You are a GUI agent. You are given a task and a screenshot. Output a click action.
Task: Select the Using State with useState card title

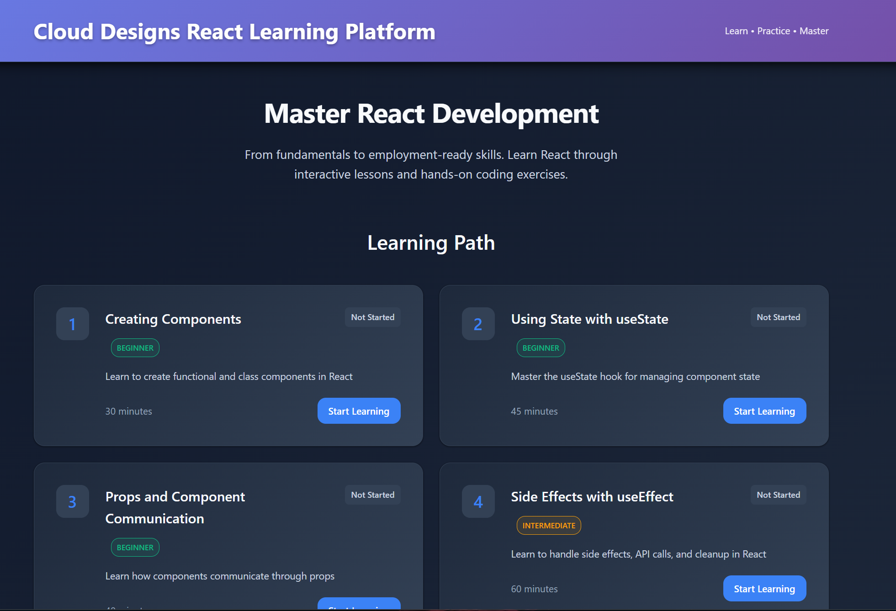pos(589,319)
